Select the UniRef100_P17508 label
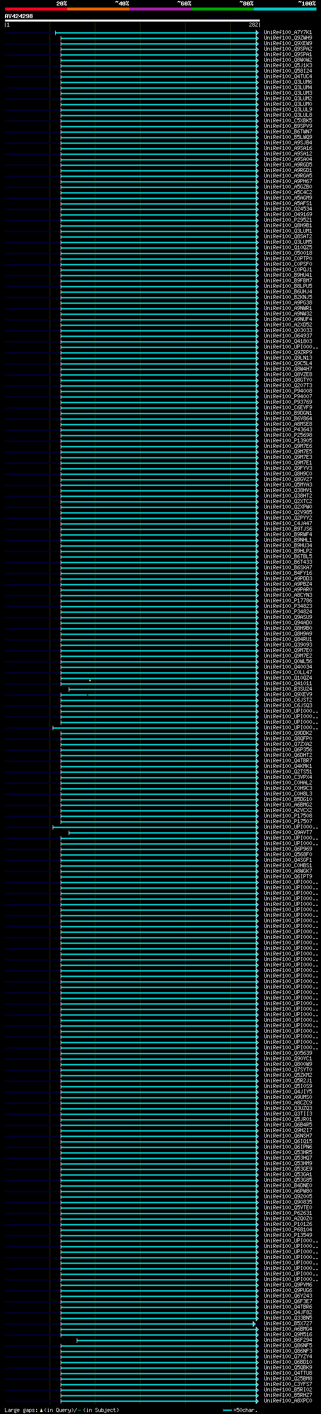 click(x=287, y=816)
